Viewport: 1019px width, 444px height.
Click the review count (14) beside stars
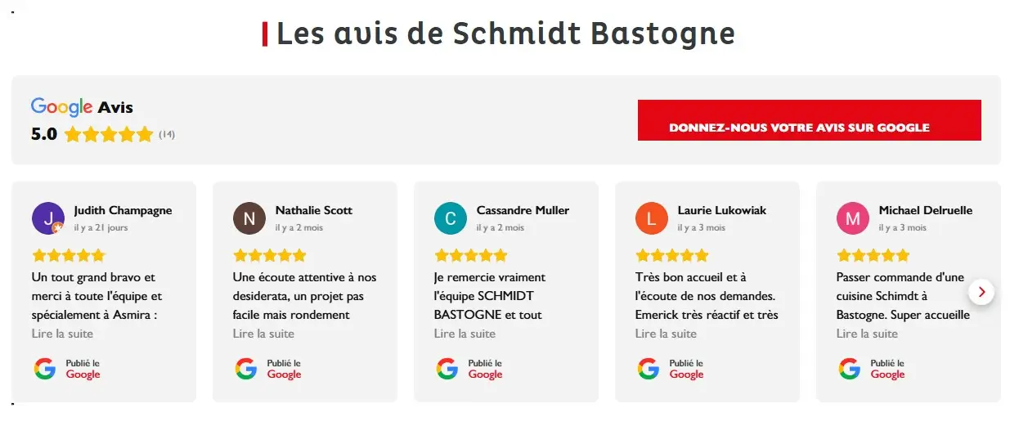(x=167, y=134)
